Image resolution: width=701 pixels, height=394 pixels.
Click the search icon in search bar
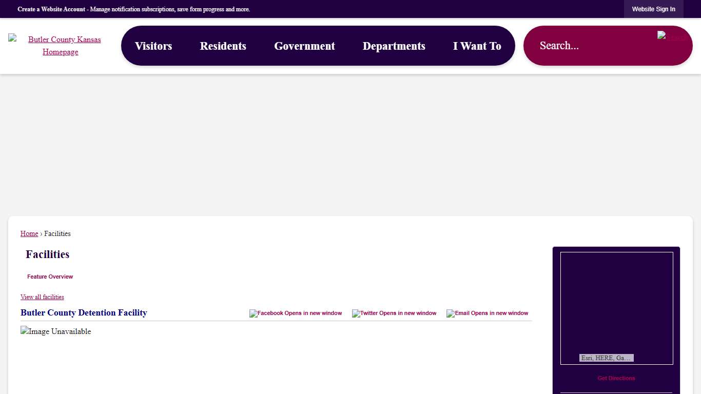coord(671,36)
